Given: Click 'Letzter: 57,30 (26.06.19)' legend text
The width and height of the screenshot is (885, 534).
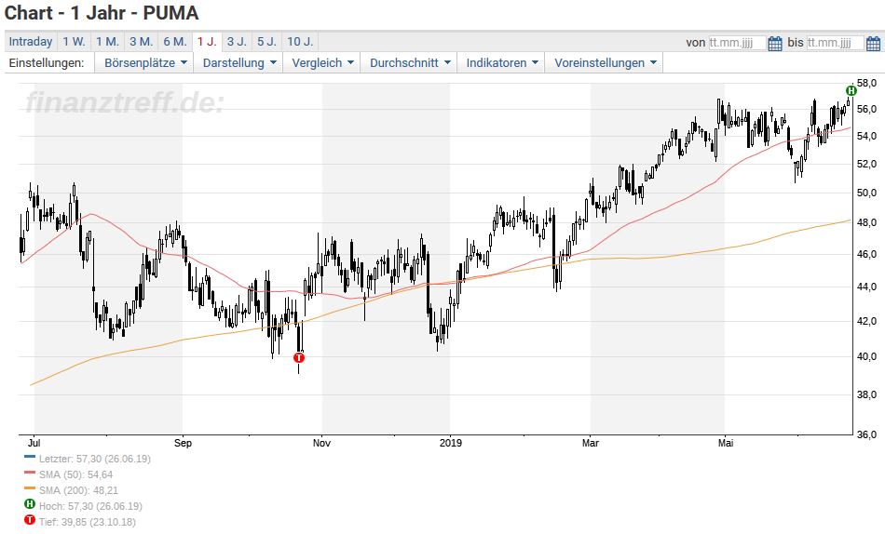Looking at the screenshot, I should 95,459.
